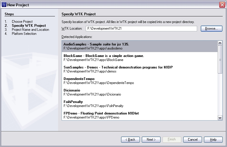Click the Platform Selection step label

24,34
